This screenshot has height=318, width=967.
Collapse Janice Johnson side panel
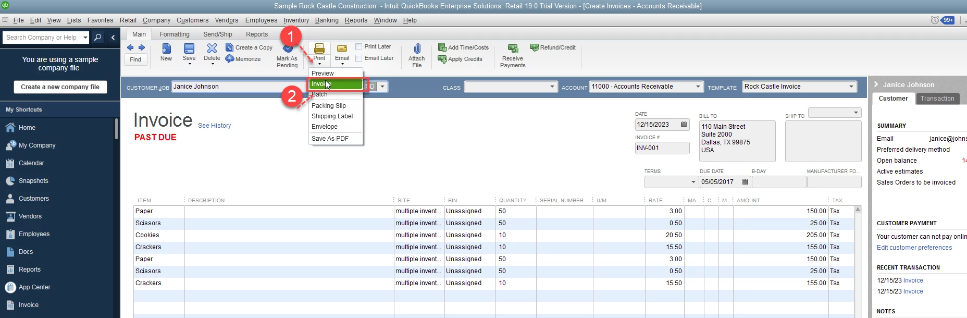click(876, 84)
